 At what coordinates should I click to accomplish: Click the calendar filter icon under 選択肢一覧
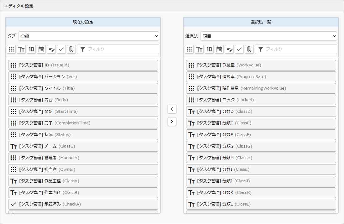[219, 49]
